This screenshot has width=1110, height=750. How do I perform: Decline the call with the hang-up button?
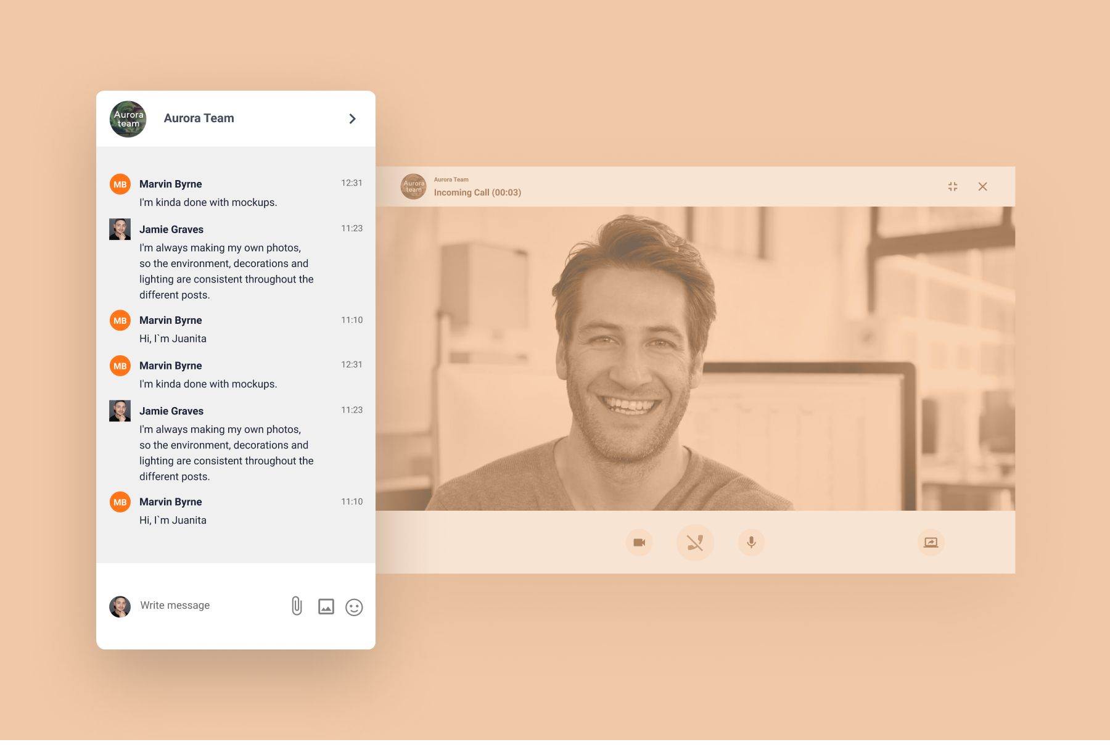pyautogui.click(x=696, y=543)
